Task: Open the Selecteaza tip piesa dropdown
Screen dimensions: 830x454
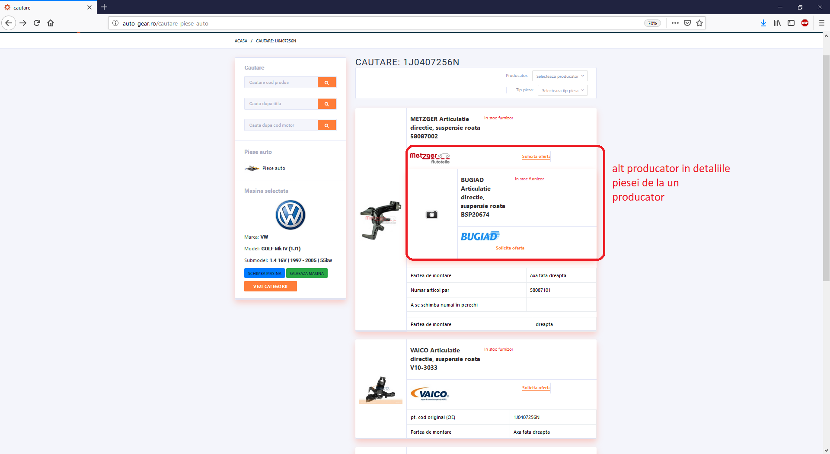Action: pyautogui.click(x=563, y=90)
